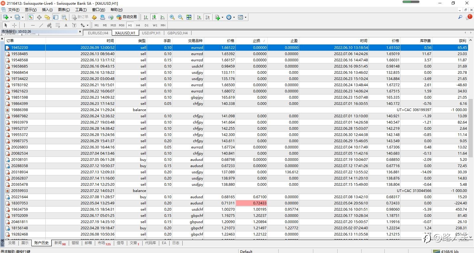This screenshot has width=474, height=253.
Task: Toggle the chart auto scroll icon
Action: coord(199,17)
